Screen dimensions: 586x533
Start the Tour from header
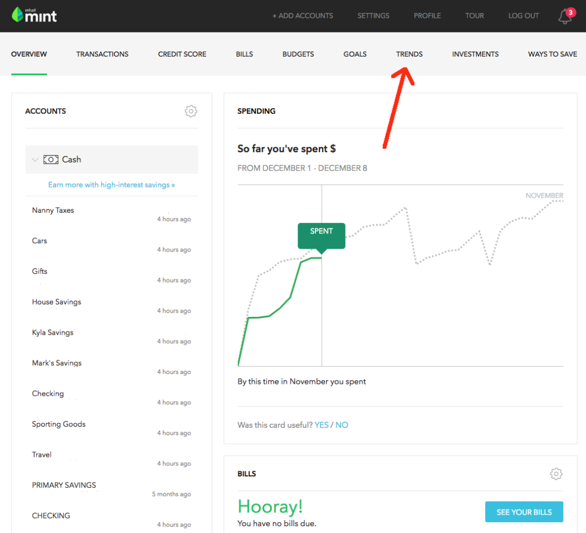click(474, 15)
